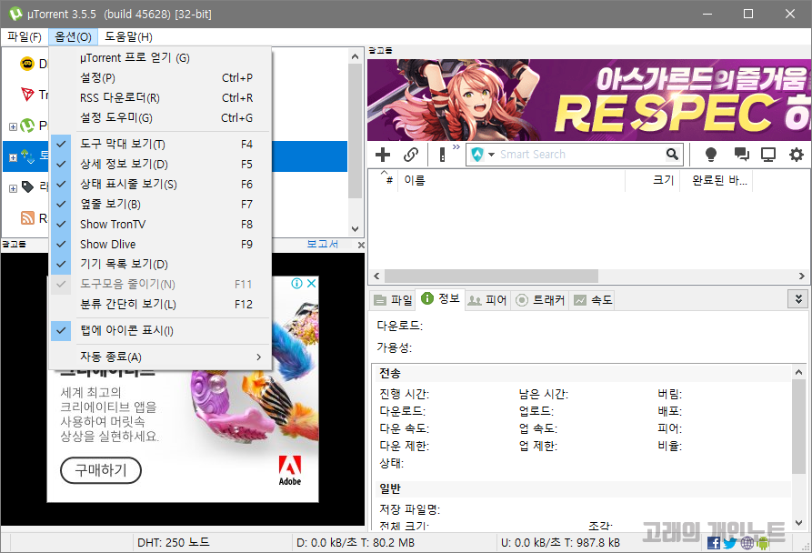Click the globe icon in status bar
This screenshot has height=553, width=812.
[x=747, y=543]
